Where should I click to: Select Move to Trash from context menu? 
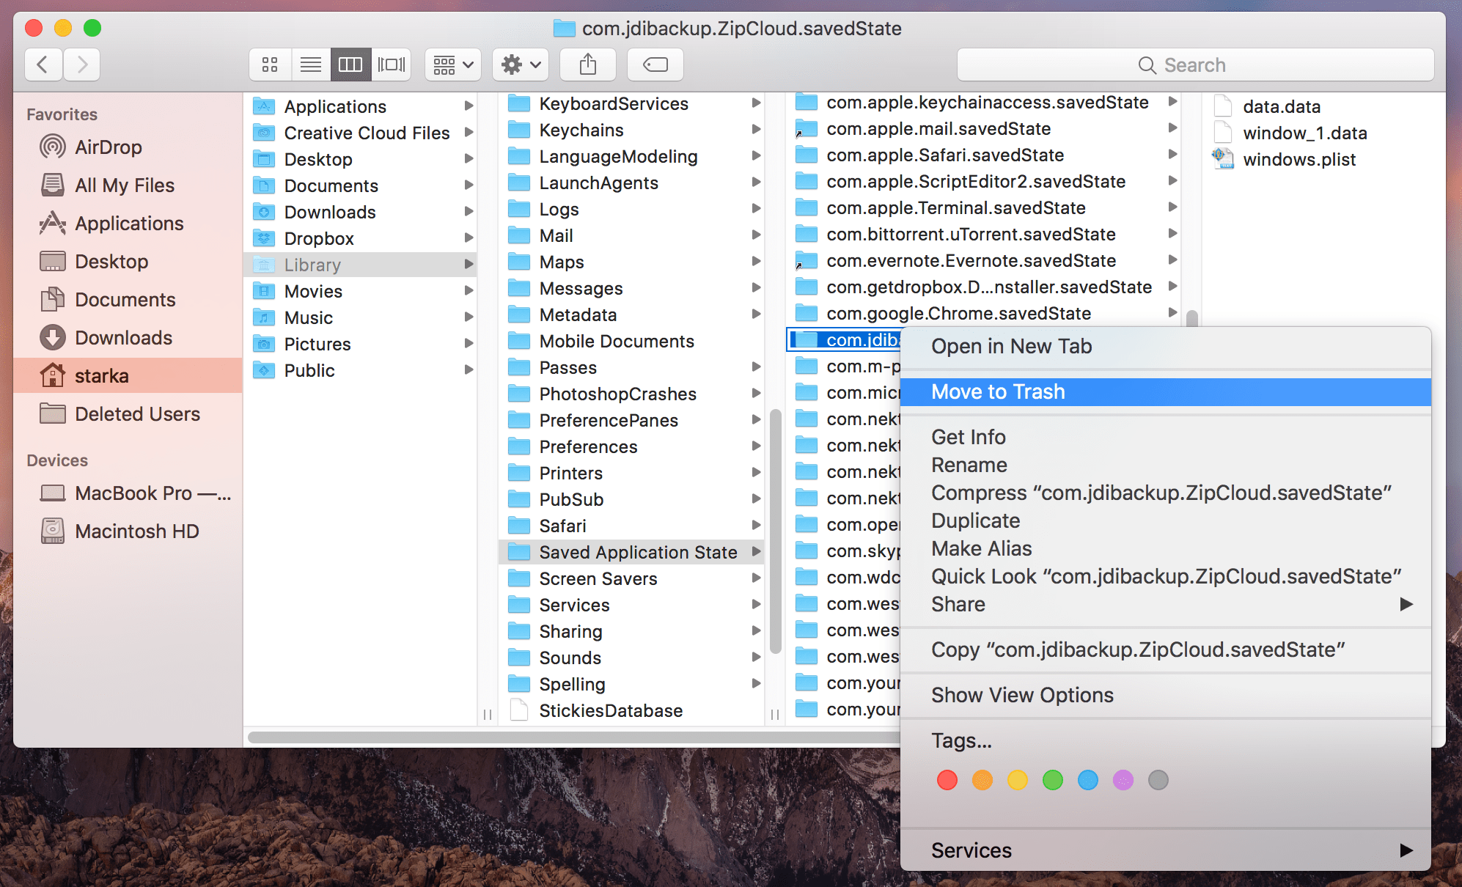pyautogui.click(x=997, y=392)
